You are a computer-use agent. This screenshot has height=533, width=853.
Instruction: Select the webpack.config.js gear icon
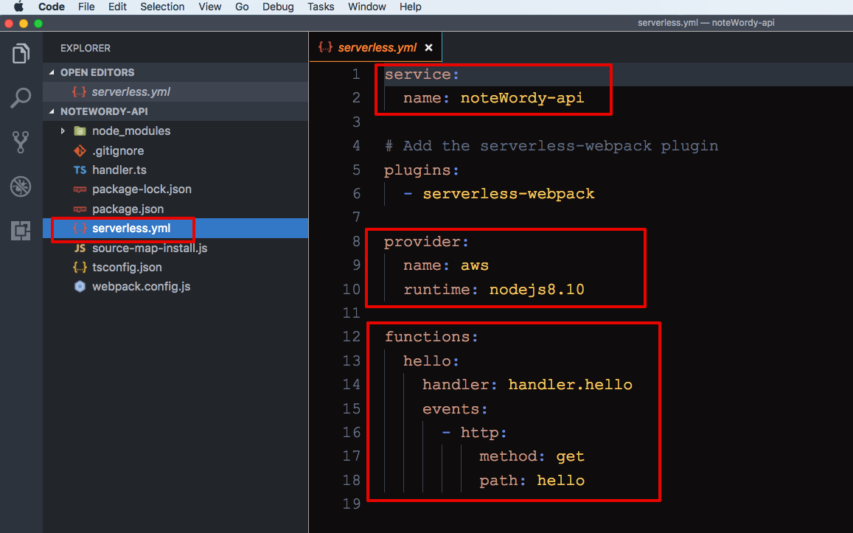click(80, 287)
